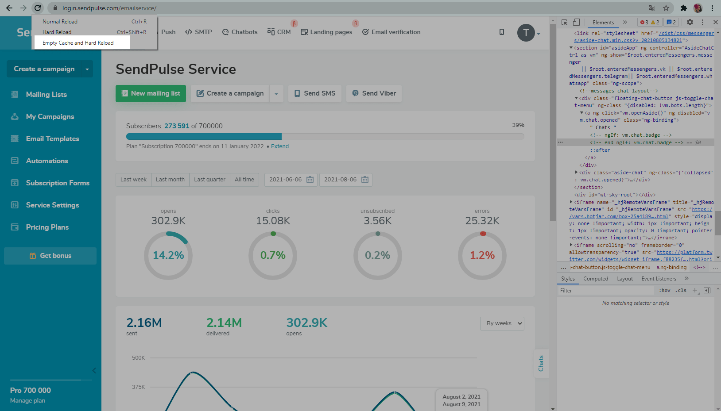721x411 pixels.
Task: Open the start date calendar picker
Action: pyautogui.click(x=310, y=180)
